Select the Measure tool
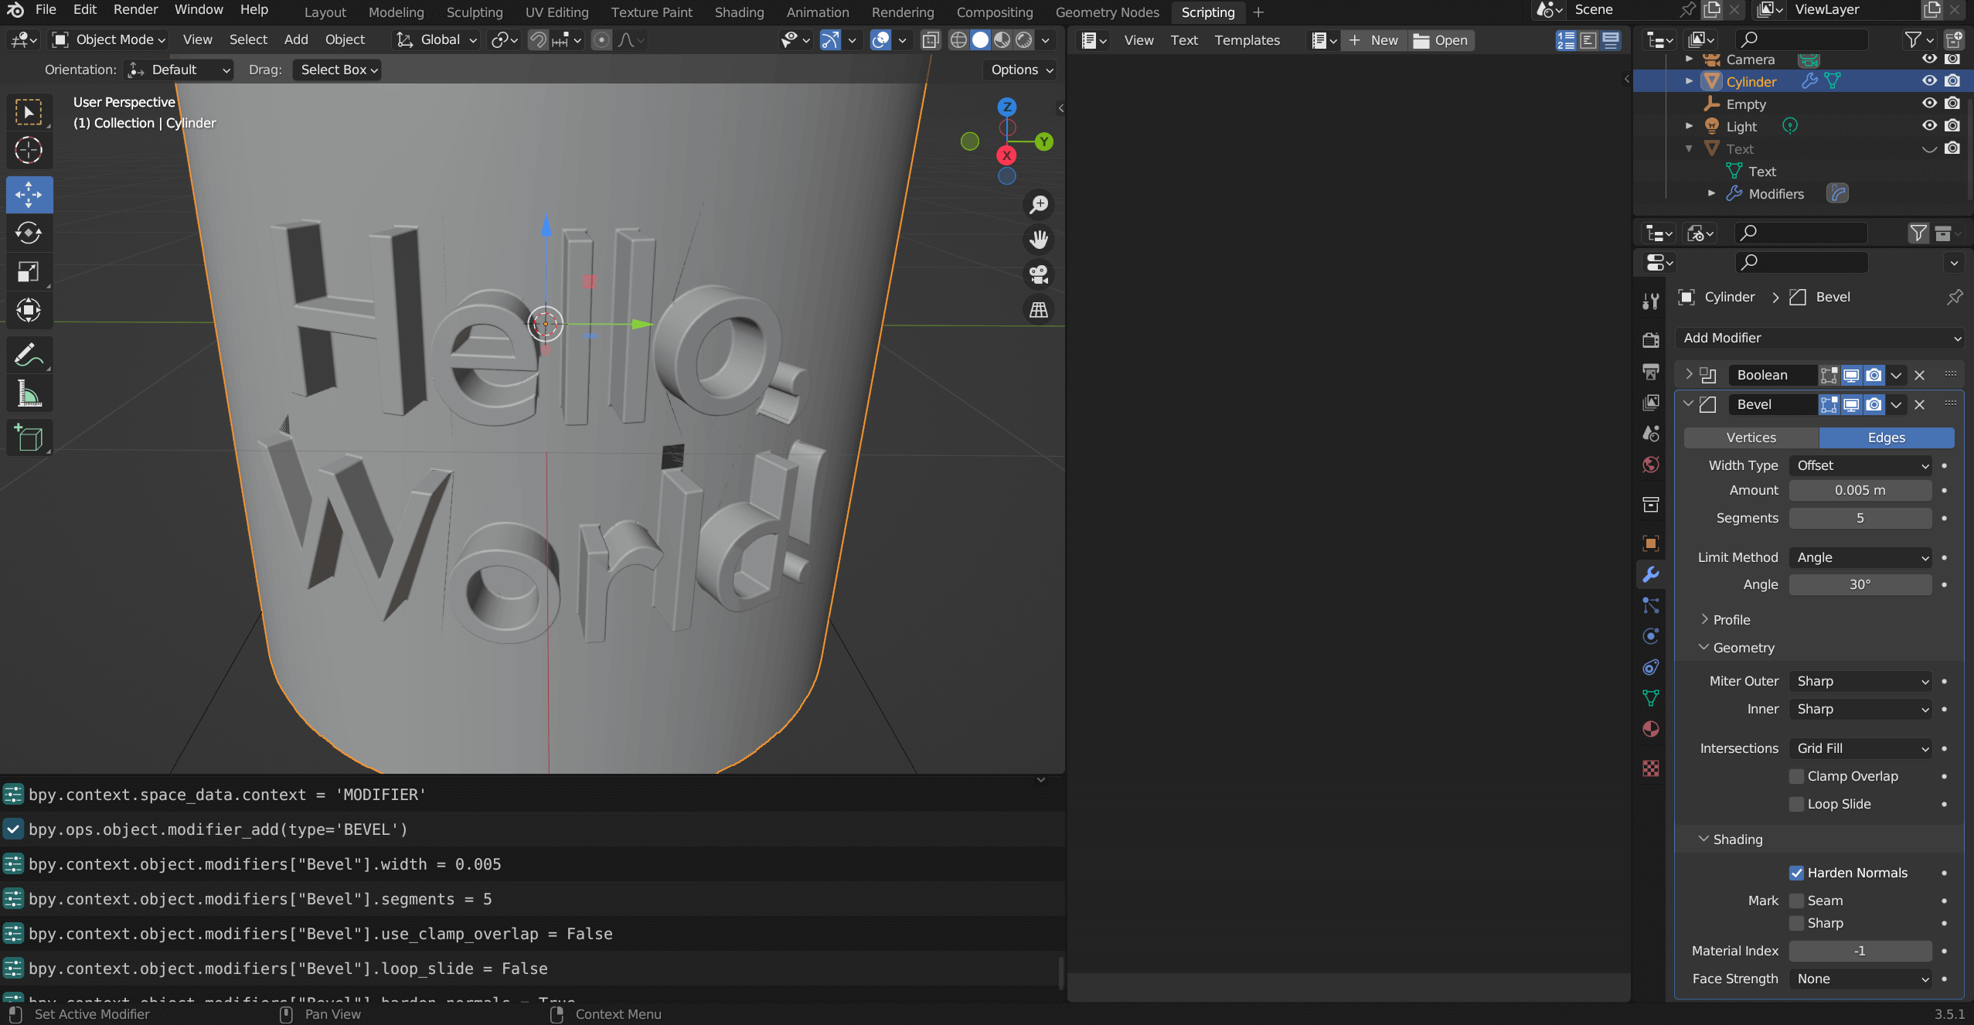The image size is (1974, 1025). point(29,394)
